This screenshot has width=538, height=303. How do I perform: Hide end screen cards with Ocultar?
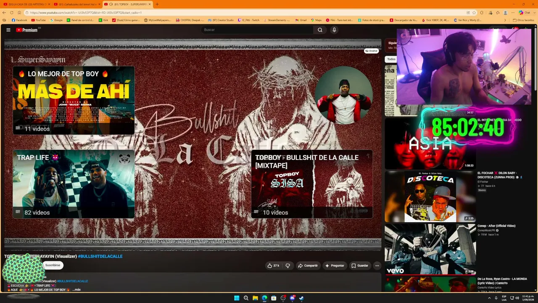coord(371,51)
